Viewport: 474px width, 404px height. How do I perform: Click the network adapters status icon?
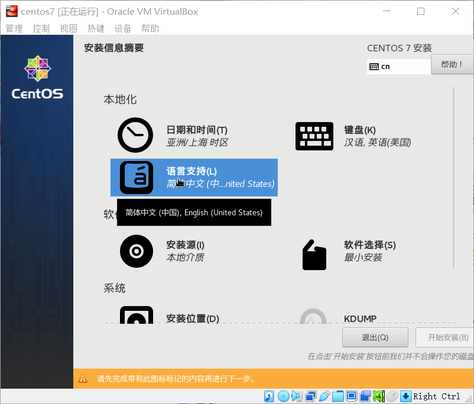tap(311, 396)
